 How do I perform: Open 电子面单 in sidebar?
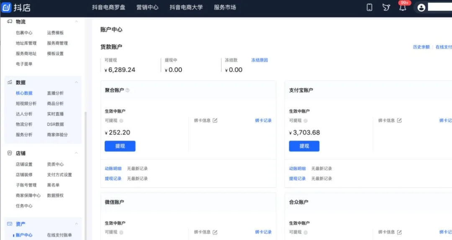pyautogui.click(x=24, y=64)
